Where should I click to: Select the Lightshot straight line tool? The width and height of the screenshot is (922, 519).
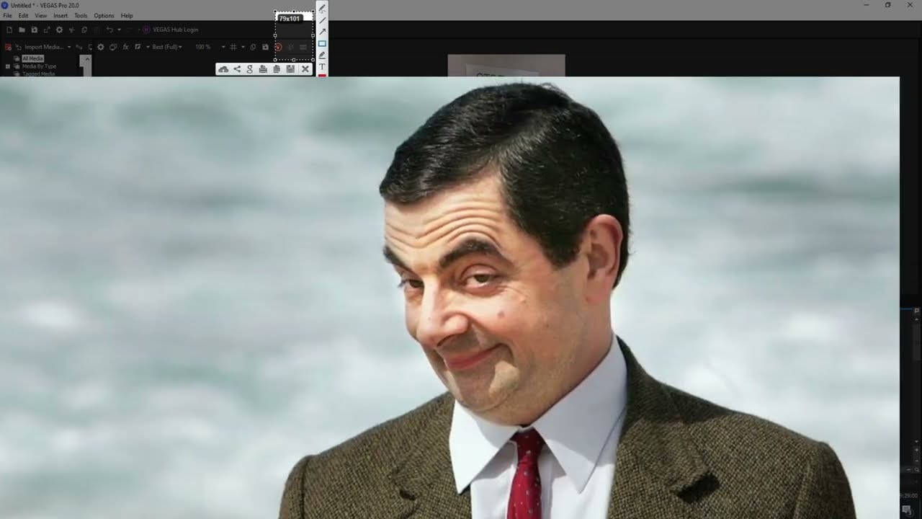point(322,20)
